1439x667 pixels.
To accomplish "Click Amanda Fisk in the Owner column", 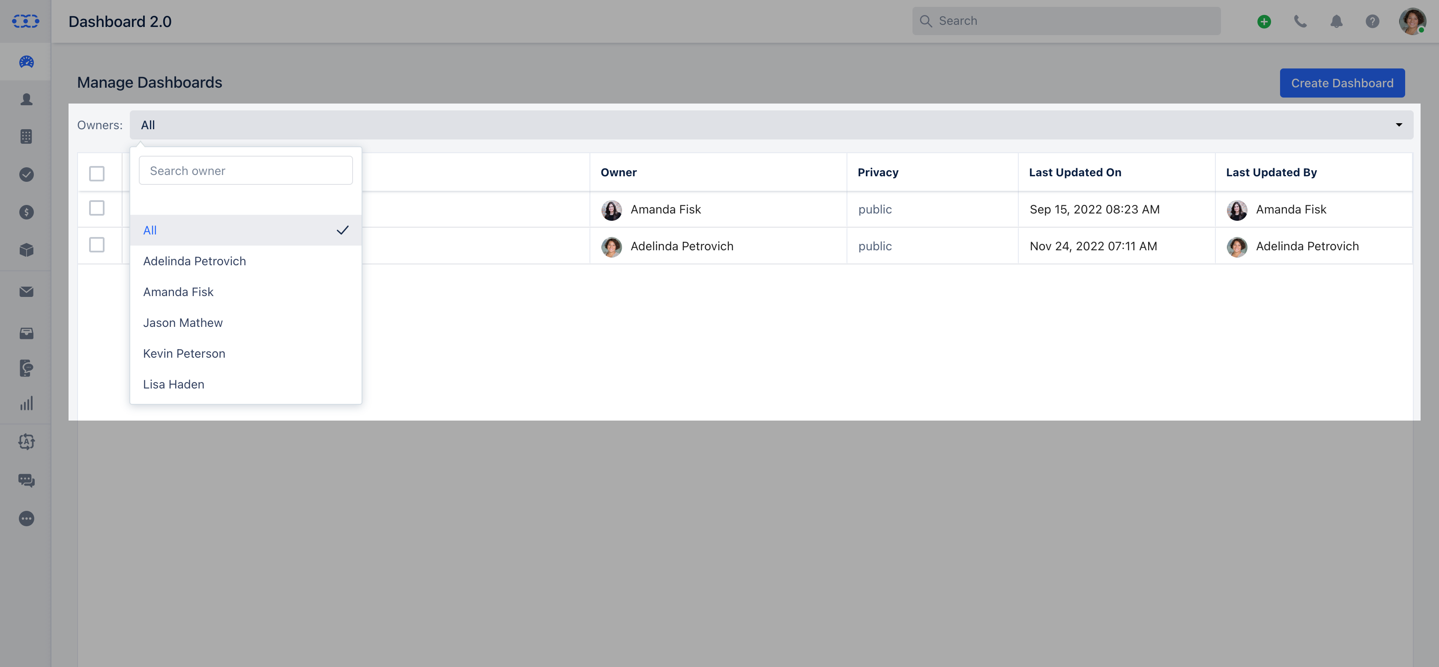I will (x=665, y=209).
